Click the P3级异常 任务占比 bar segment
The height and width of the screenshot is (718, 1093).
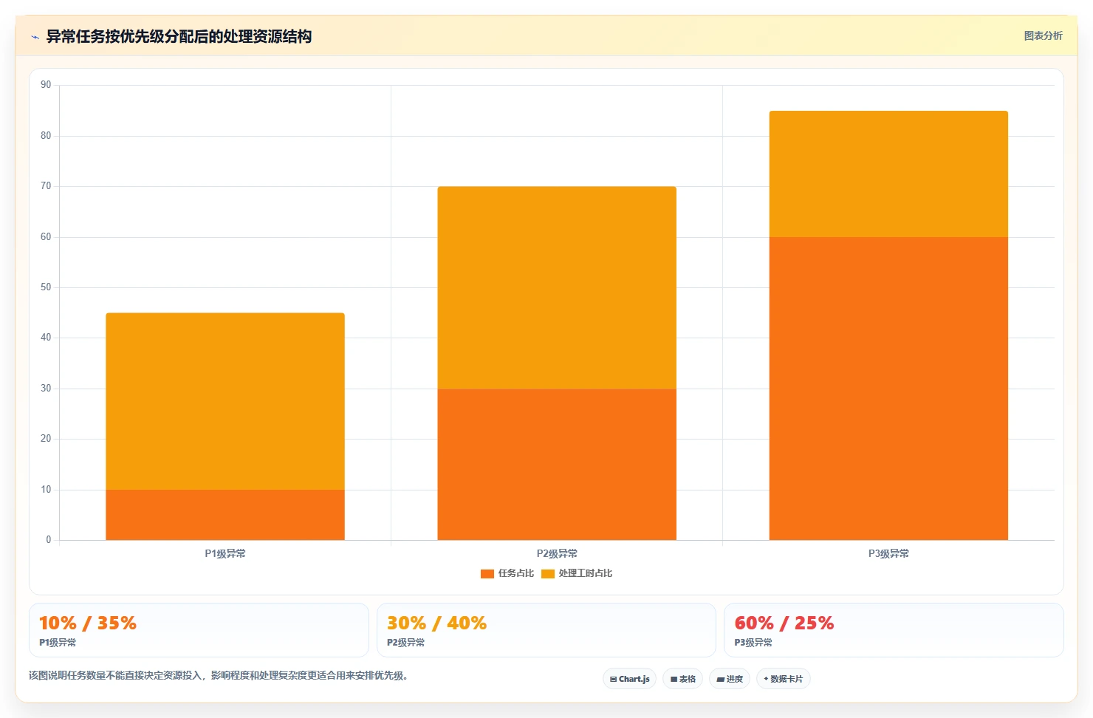(x=888, y=389)
